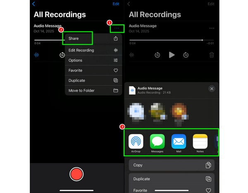This screenshot has height=193, width=248.
Task: Close the share sheet with X
Action: pyautogui.click(x=212, y=89)
